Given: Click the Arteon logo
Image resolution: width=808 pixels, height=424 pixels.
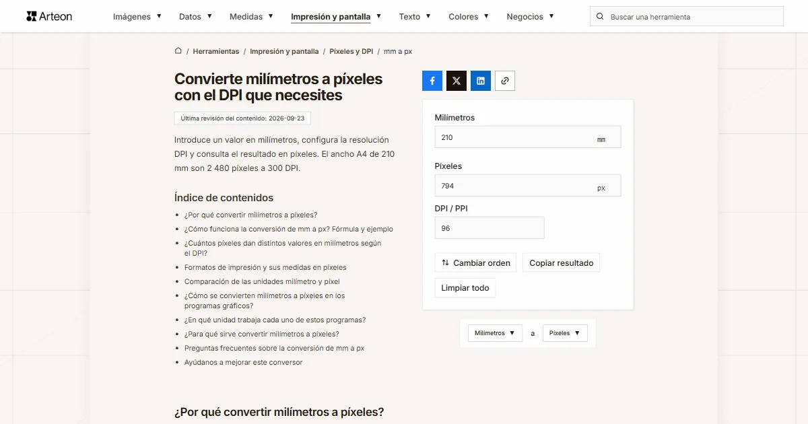Looking at the screenshot, I should point(49,16).
